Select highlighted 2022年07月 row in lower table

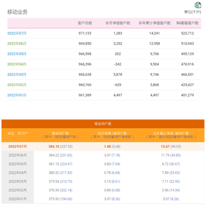tap(103, 147)
